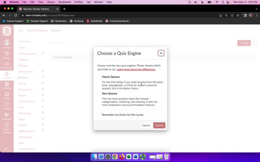Bookmark this page with the star icon
Viewport: 260px width, 162px height.
(238, 15)
